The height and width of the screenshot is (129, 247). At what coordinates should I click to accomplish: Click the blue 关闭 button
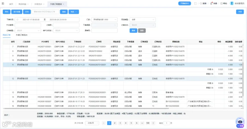240,12
